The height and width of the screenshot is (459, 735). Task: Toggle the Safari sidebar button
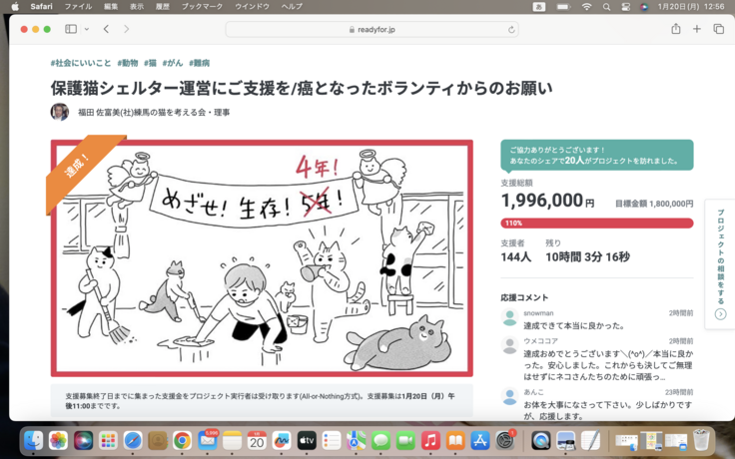[x=71, y=30]
